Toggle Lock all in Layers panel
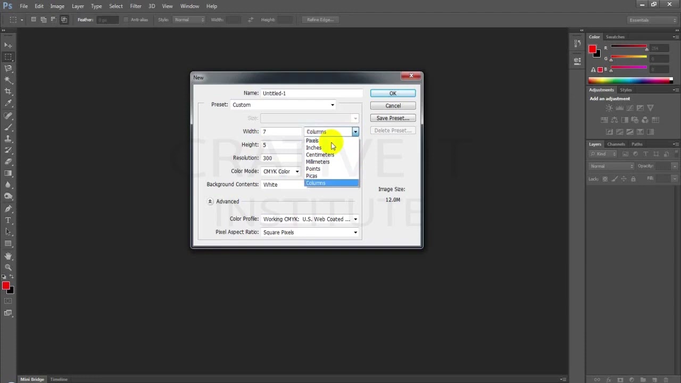 [633, 179]
